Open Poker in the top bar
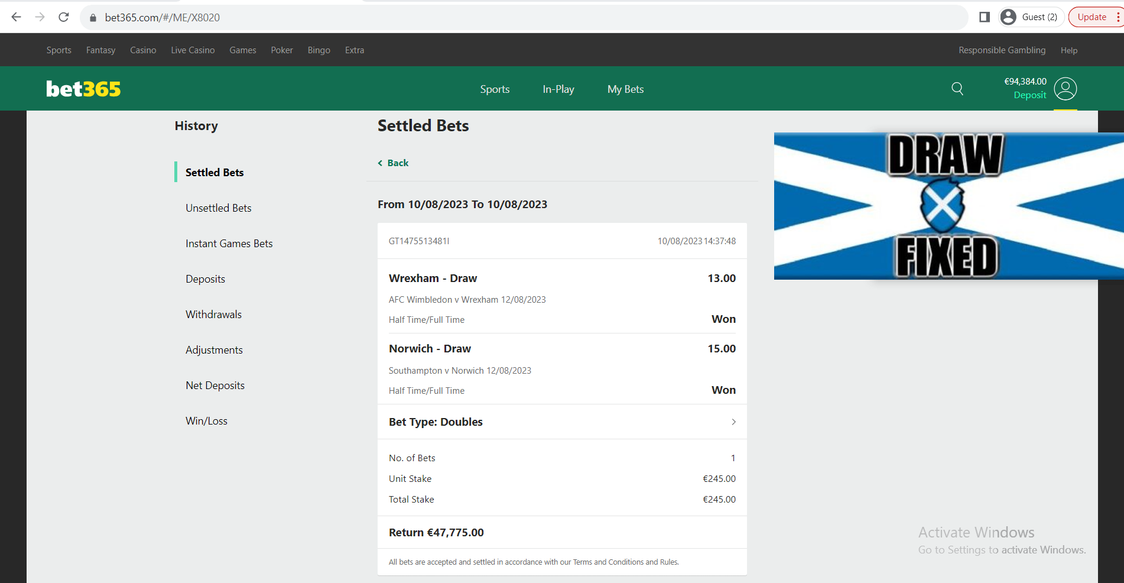 [282, 50]
